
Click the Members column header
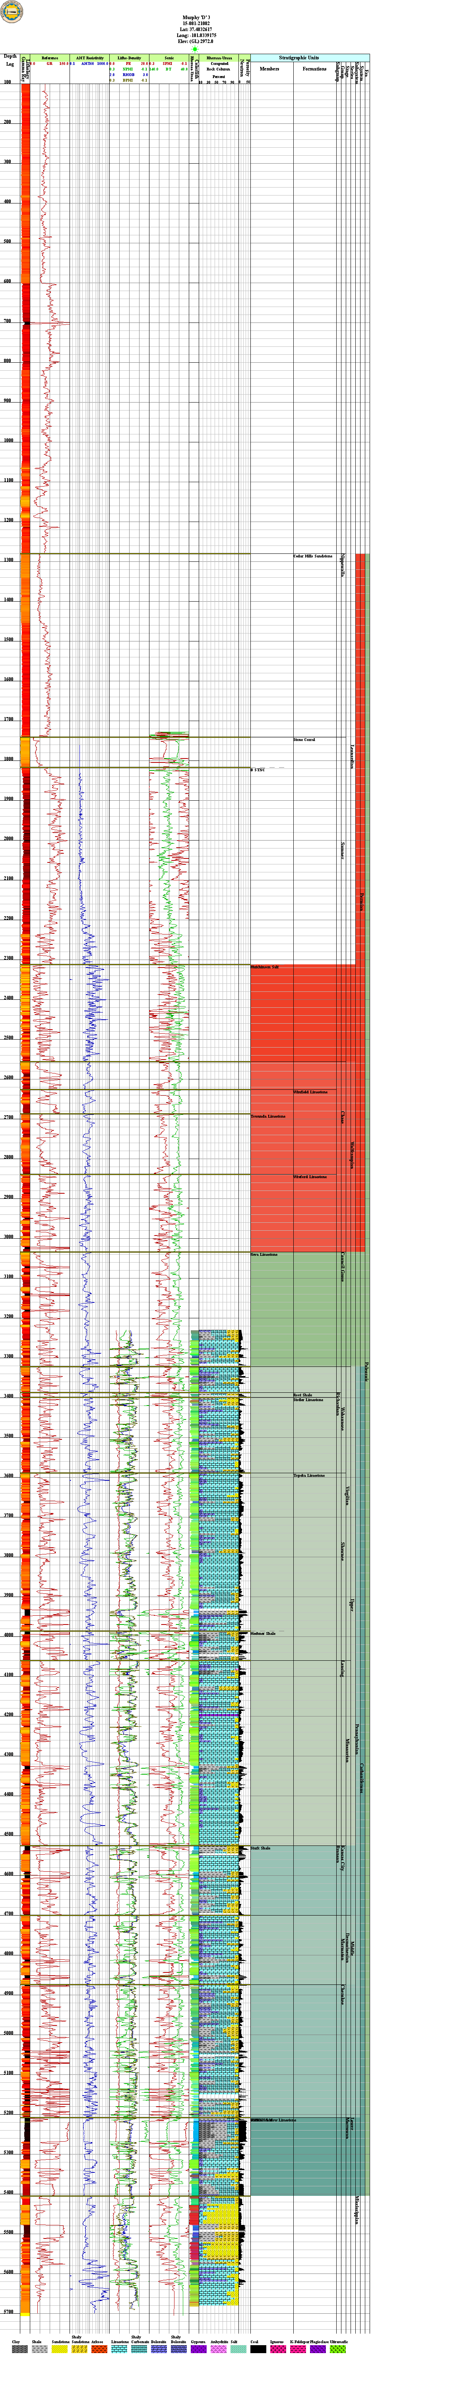click(x=269, y=68)
